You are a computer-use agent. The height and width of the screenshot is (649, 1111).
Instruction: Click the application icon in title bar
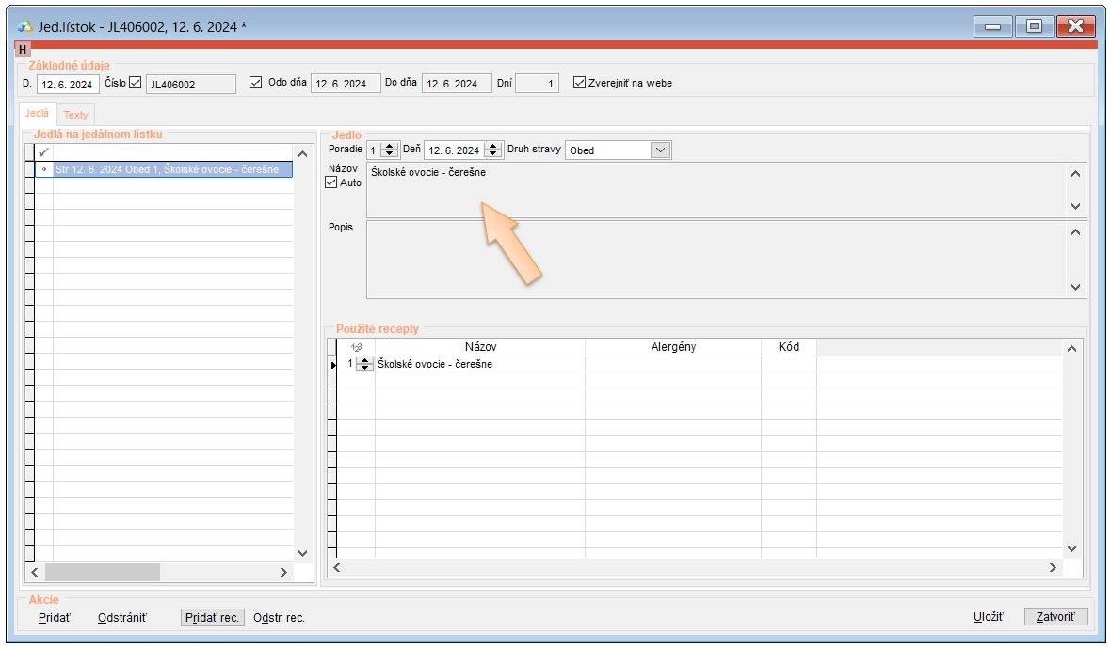click(25, 26)
